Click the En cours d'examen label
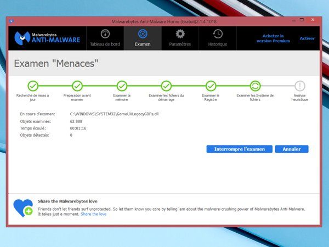The image size is (329, 247). click(37, 114)
